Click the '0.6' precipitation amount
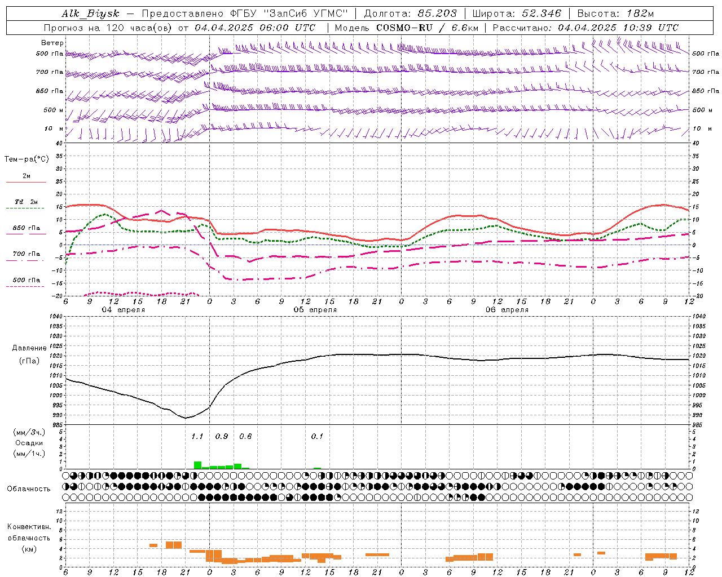Screen dimensions: 722x577 coord(245,437)
